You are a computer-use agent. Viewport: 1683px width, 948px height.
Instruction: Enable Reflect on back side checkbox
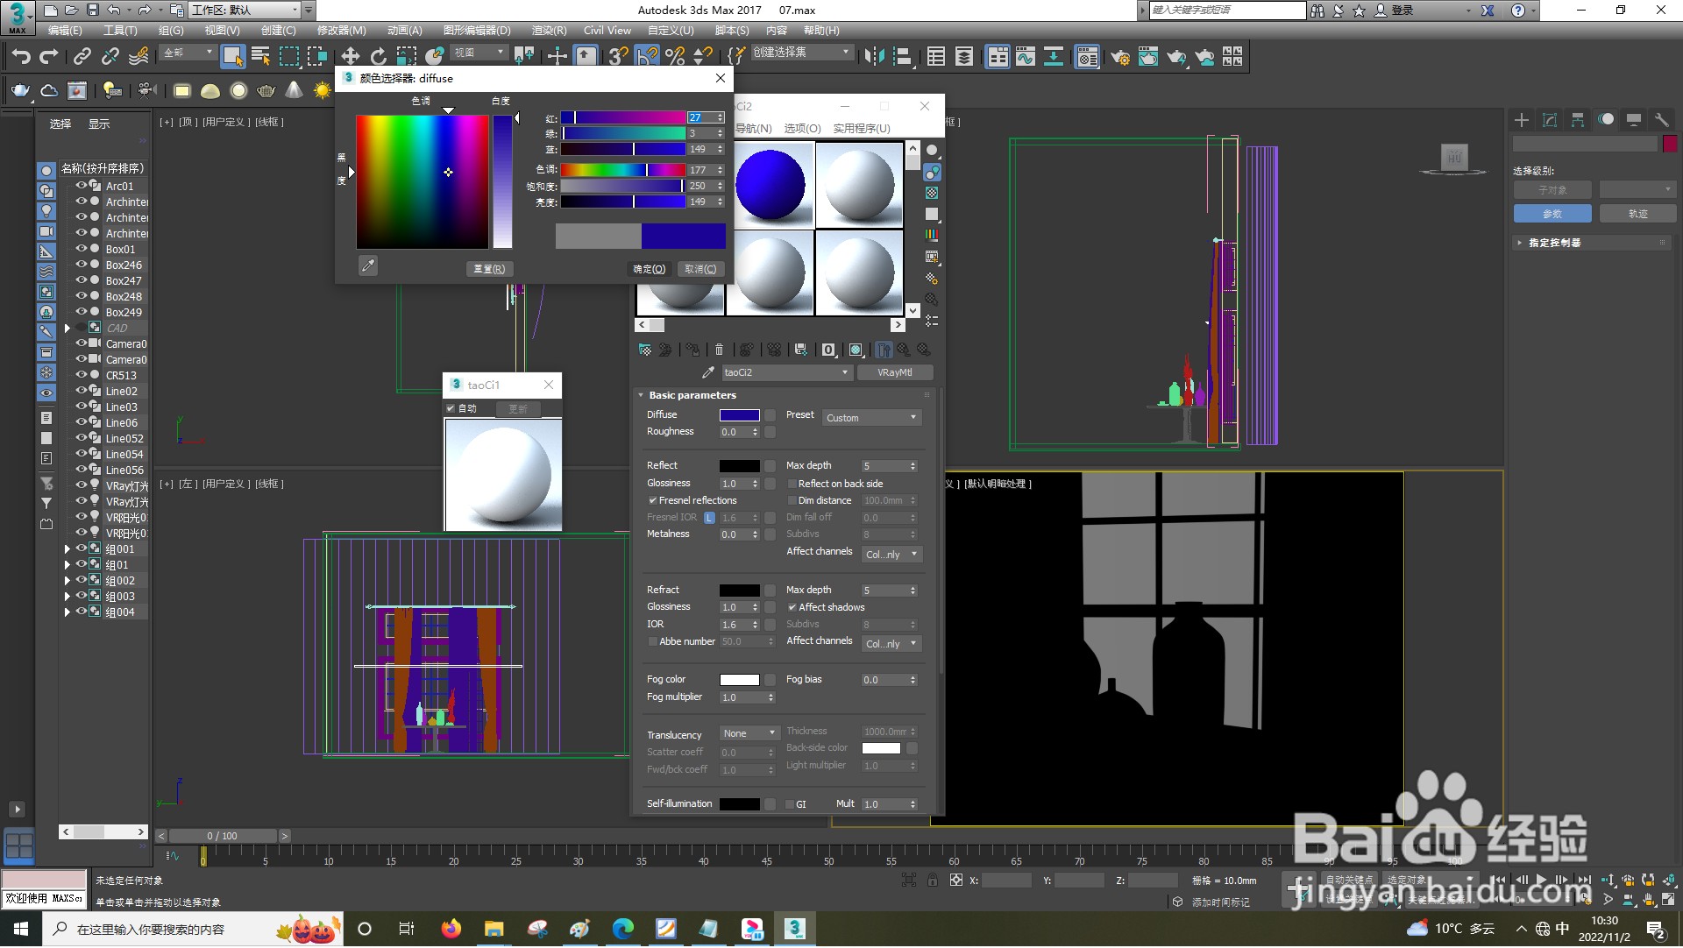pyautogui.click(x=792, y=484)
